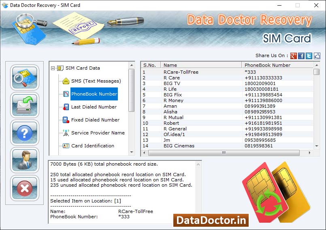This screenshot has width=326, height=230.
Task: Click the number 18002009001 cell
Action: 260,83
